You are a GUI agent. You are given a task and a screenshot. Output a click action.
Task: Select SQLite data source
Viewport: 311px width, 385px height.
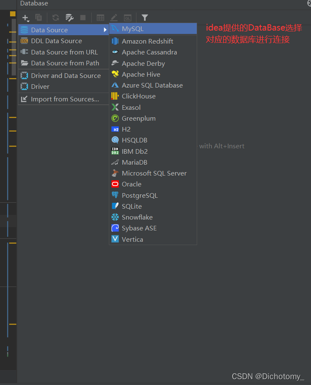153,207
